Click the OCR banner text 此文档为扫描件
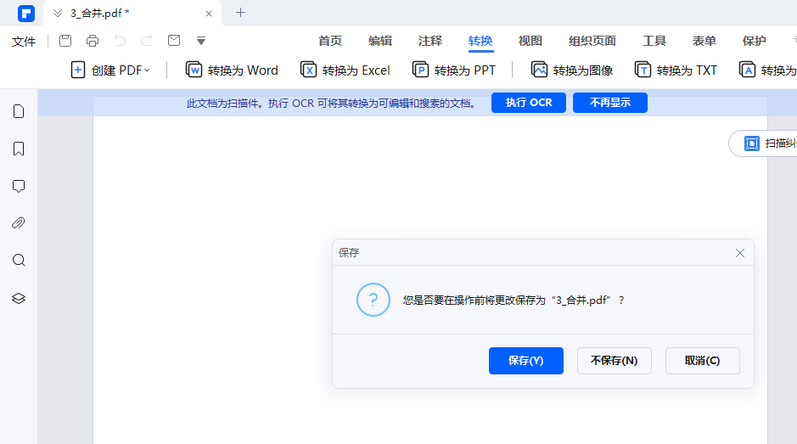 (331, 104)
